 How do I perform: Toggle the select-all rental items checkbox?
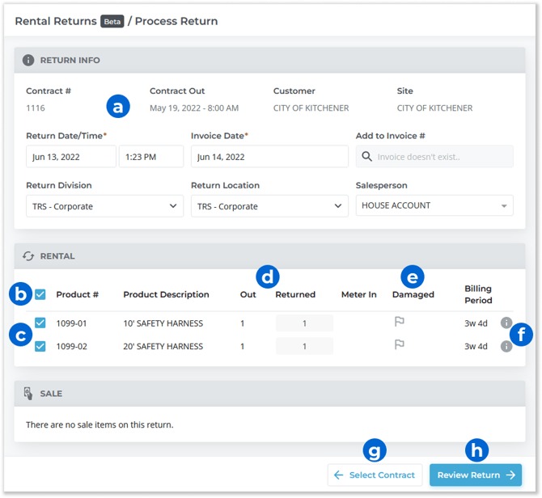coord(40,295)
